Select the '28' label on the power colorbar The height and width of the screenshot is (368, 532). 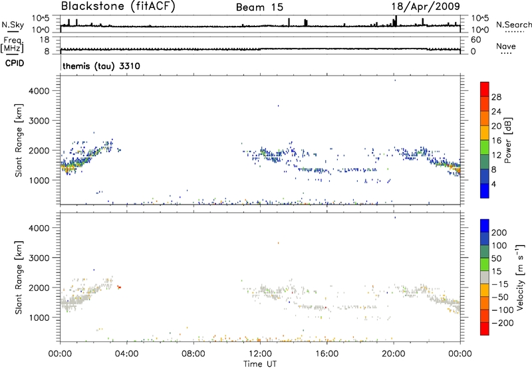point(496,97)
